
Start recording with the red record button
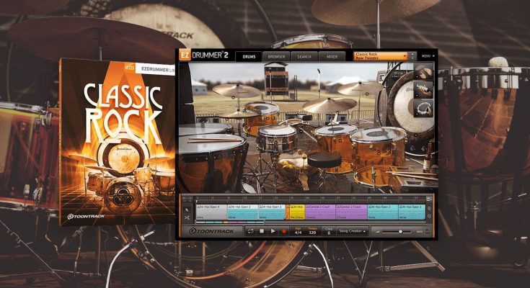[x=285, y=231]
